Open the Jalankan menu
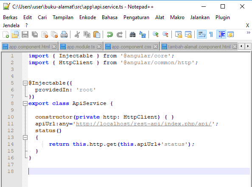This screenshot has height=187, width=252. click(200, 17)
